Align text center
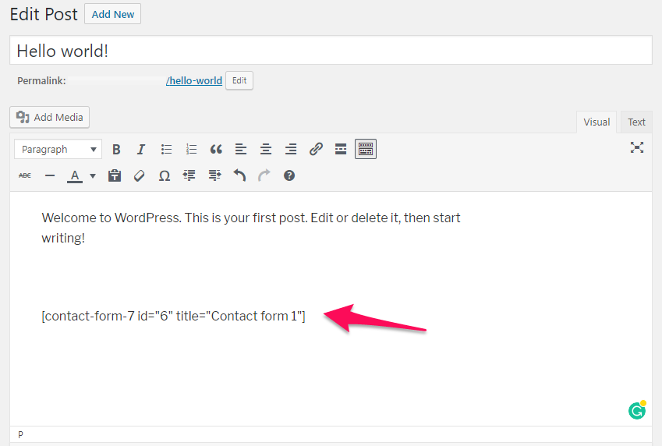Screen dimensions: 662x446 click(266, 149)
